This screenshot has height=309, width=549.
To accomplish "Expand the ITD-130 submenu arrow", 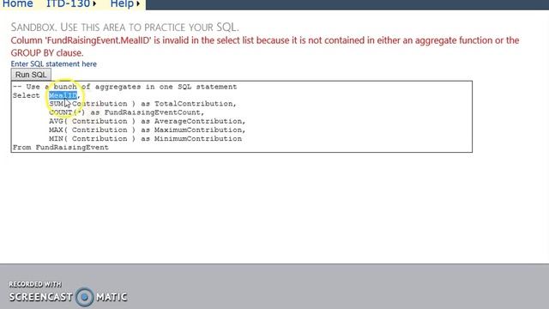I will pos(94,4).
